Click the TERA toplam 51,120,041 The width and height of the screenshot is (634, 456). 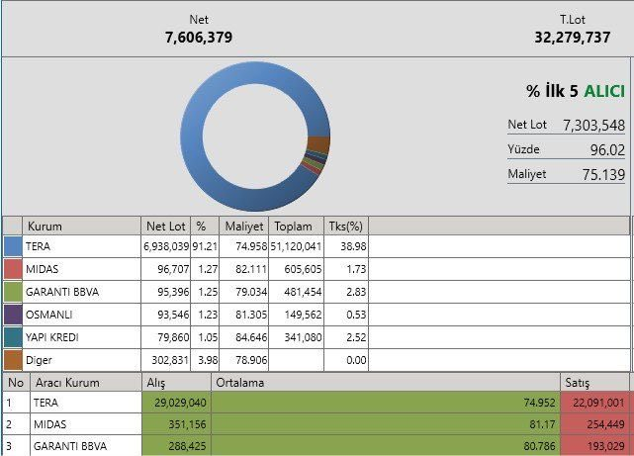(297, 246)
